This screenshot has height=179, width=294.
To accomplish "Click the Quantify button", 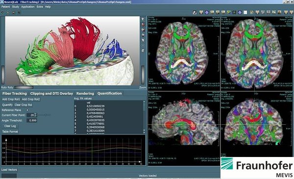I will (7, 105).
